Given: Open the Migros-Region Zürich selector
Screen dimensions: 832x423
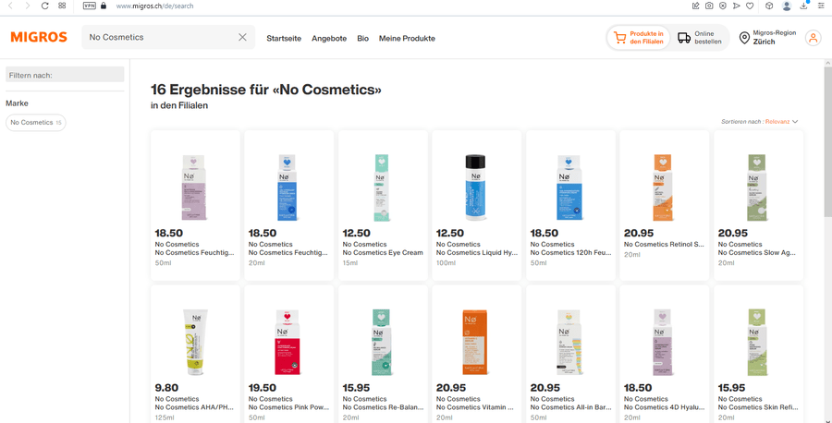Looking at the screenshot, I should click(768, 38).
